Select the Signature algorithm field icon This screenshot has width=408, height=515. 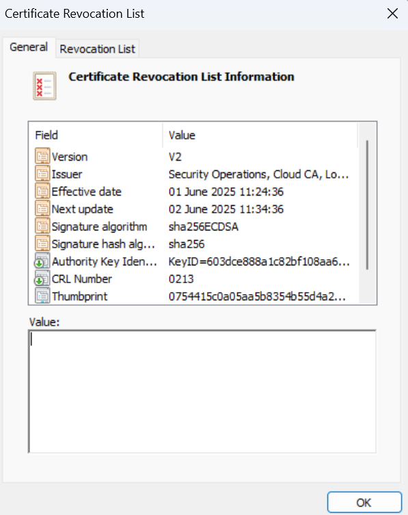click(x=42, y=226)
